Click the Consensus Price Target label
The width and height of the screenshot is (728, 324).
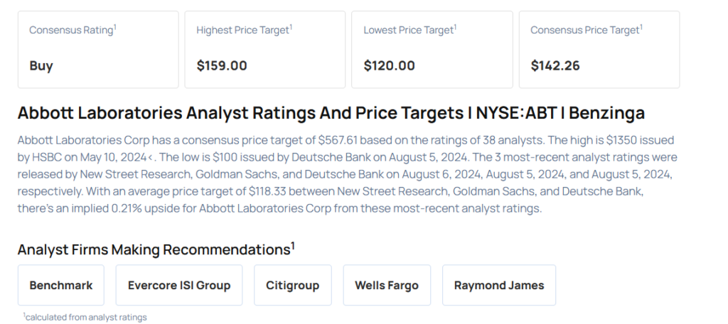pos(584,31)
